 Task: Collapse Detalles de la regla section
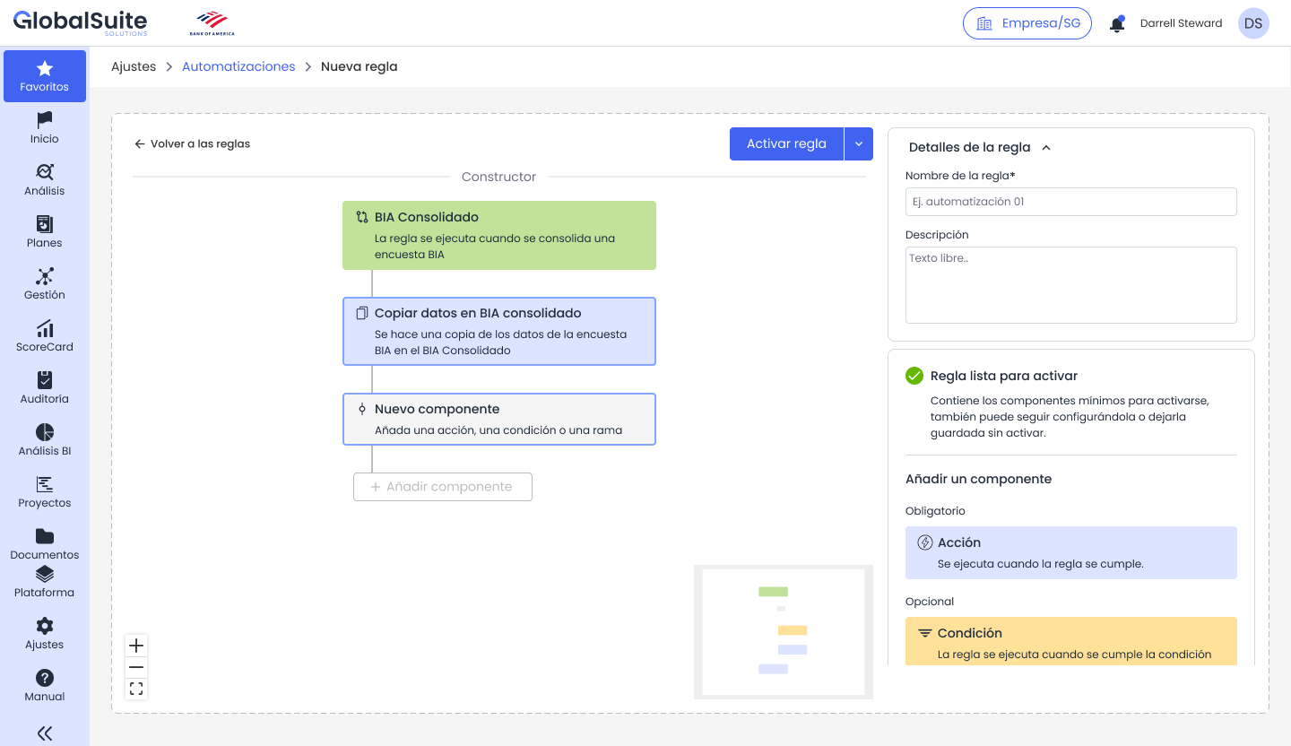pos(1046,147)
